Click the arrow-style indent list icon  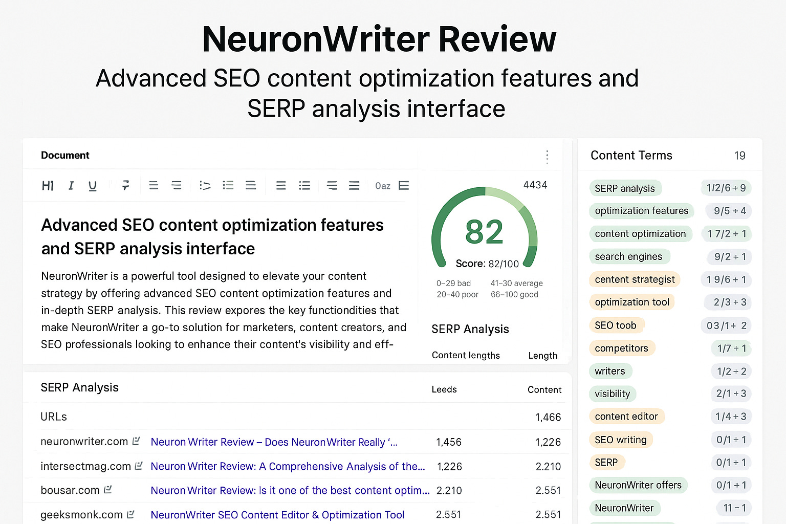pyautogui.click(x=205, y=185)
